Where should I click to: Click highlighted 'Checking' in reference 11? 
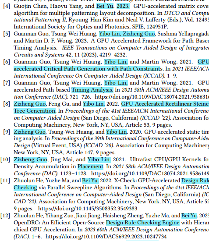click(x=25, y=188)
